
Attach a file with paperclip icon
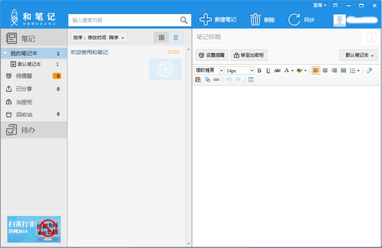coord(208,79)
